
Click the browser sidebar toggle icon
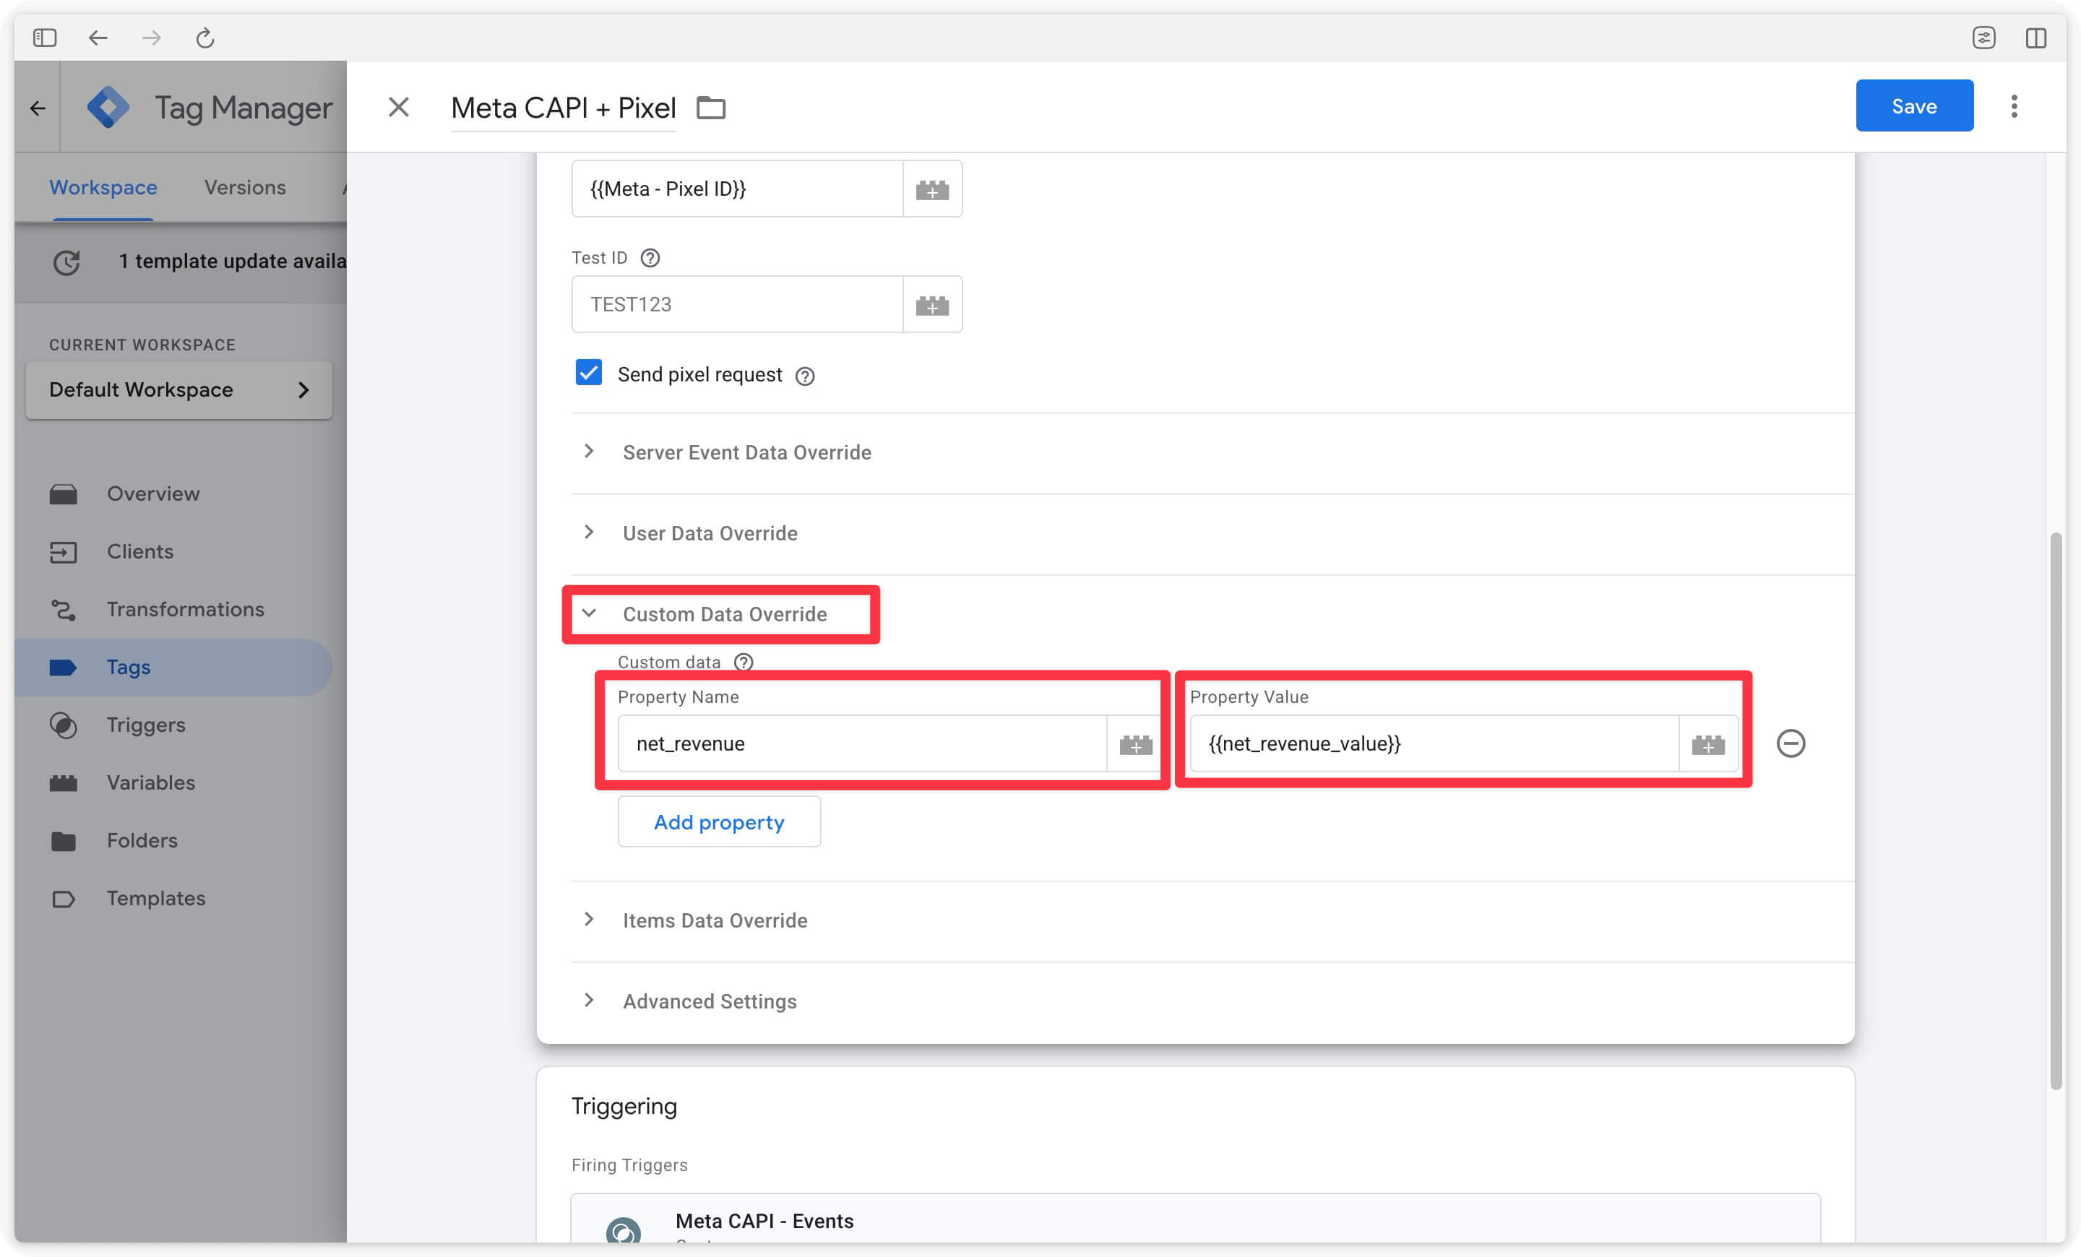coord(45,38)
